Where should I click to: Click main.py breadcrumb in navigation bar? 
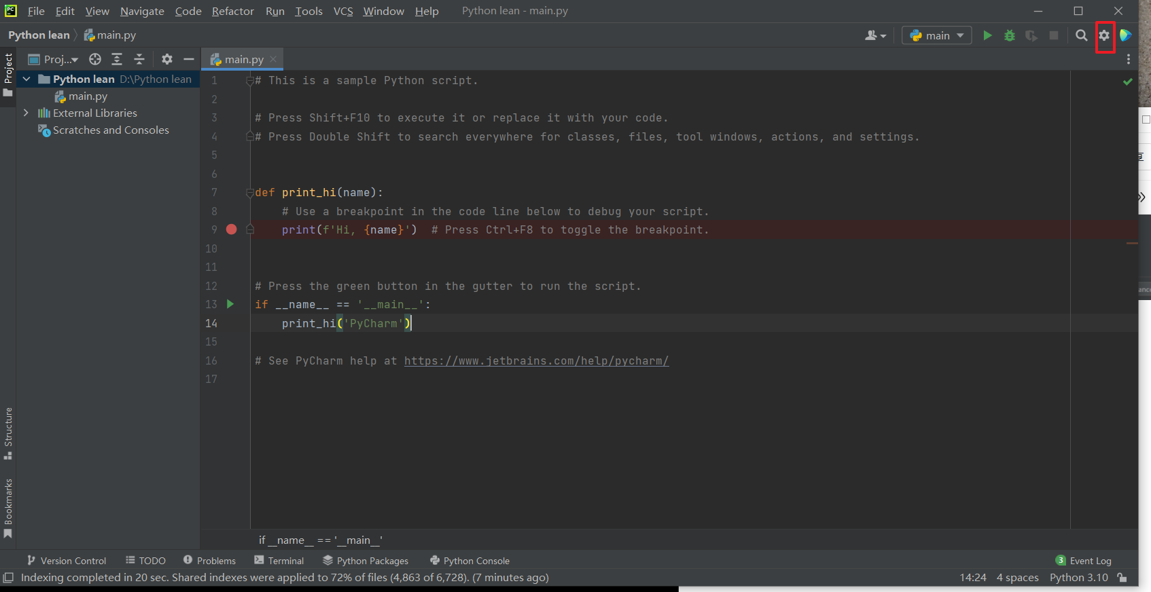(110, 35)
